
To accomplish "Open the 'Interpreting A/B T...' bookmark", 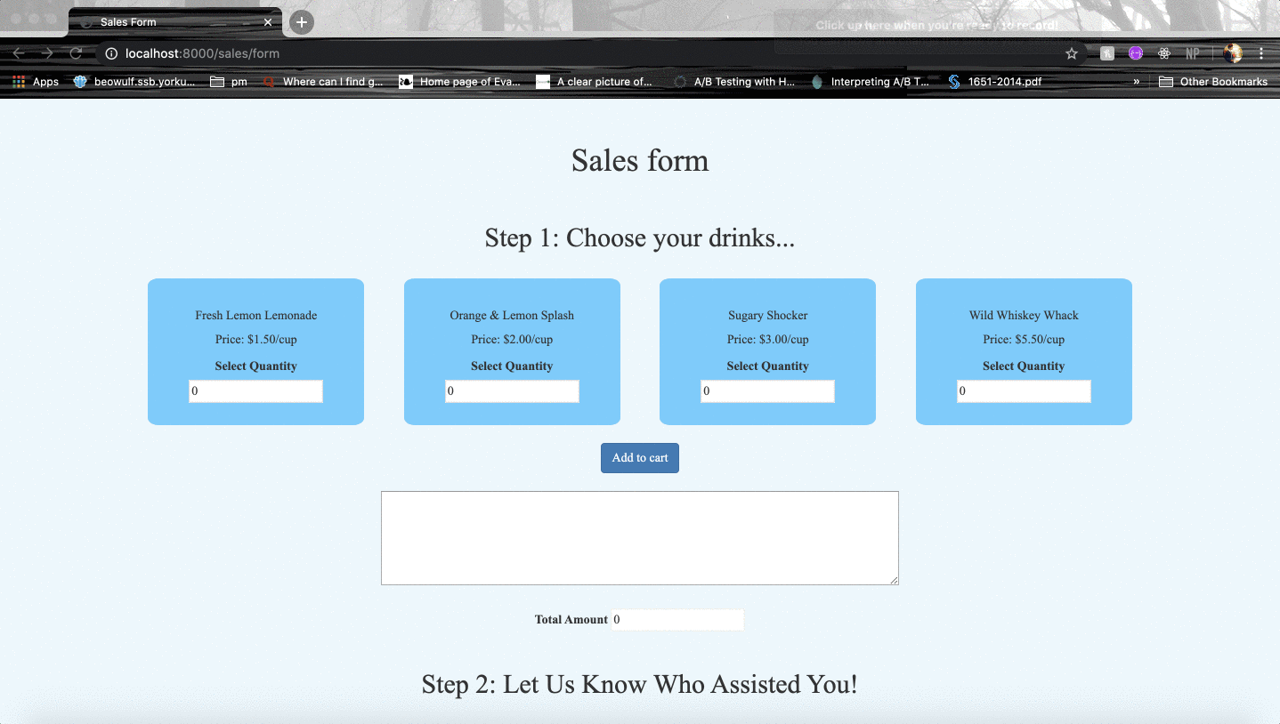I will 871,82.
